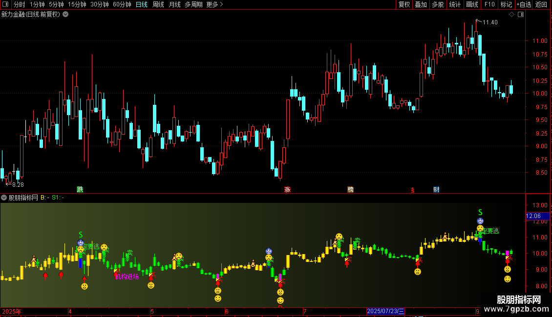Expand the 新力金融 chart title dropdown
This screenshot has height=317, width=552.
(x=65, y=15)
